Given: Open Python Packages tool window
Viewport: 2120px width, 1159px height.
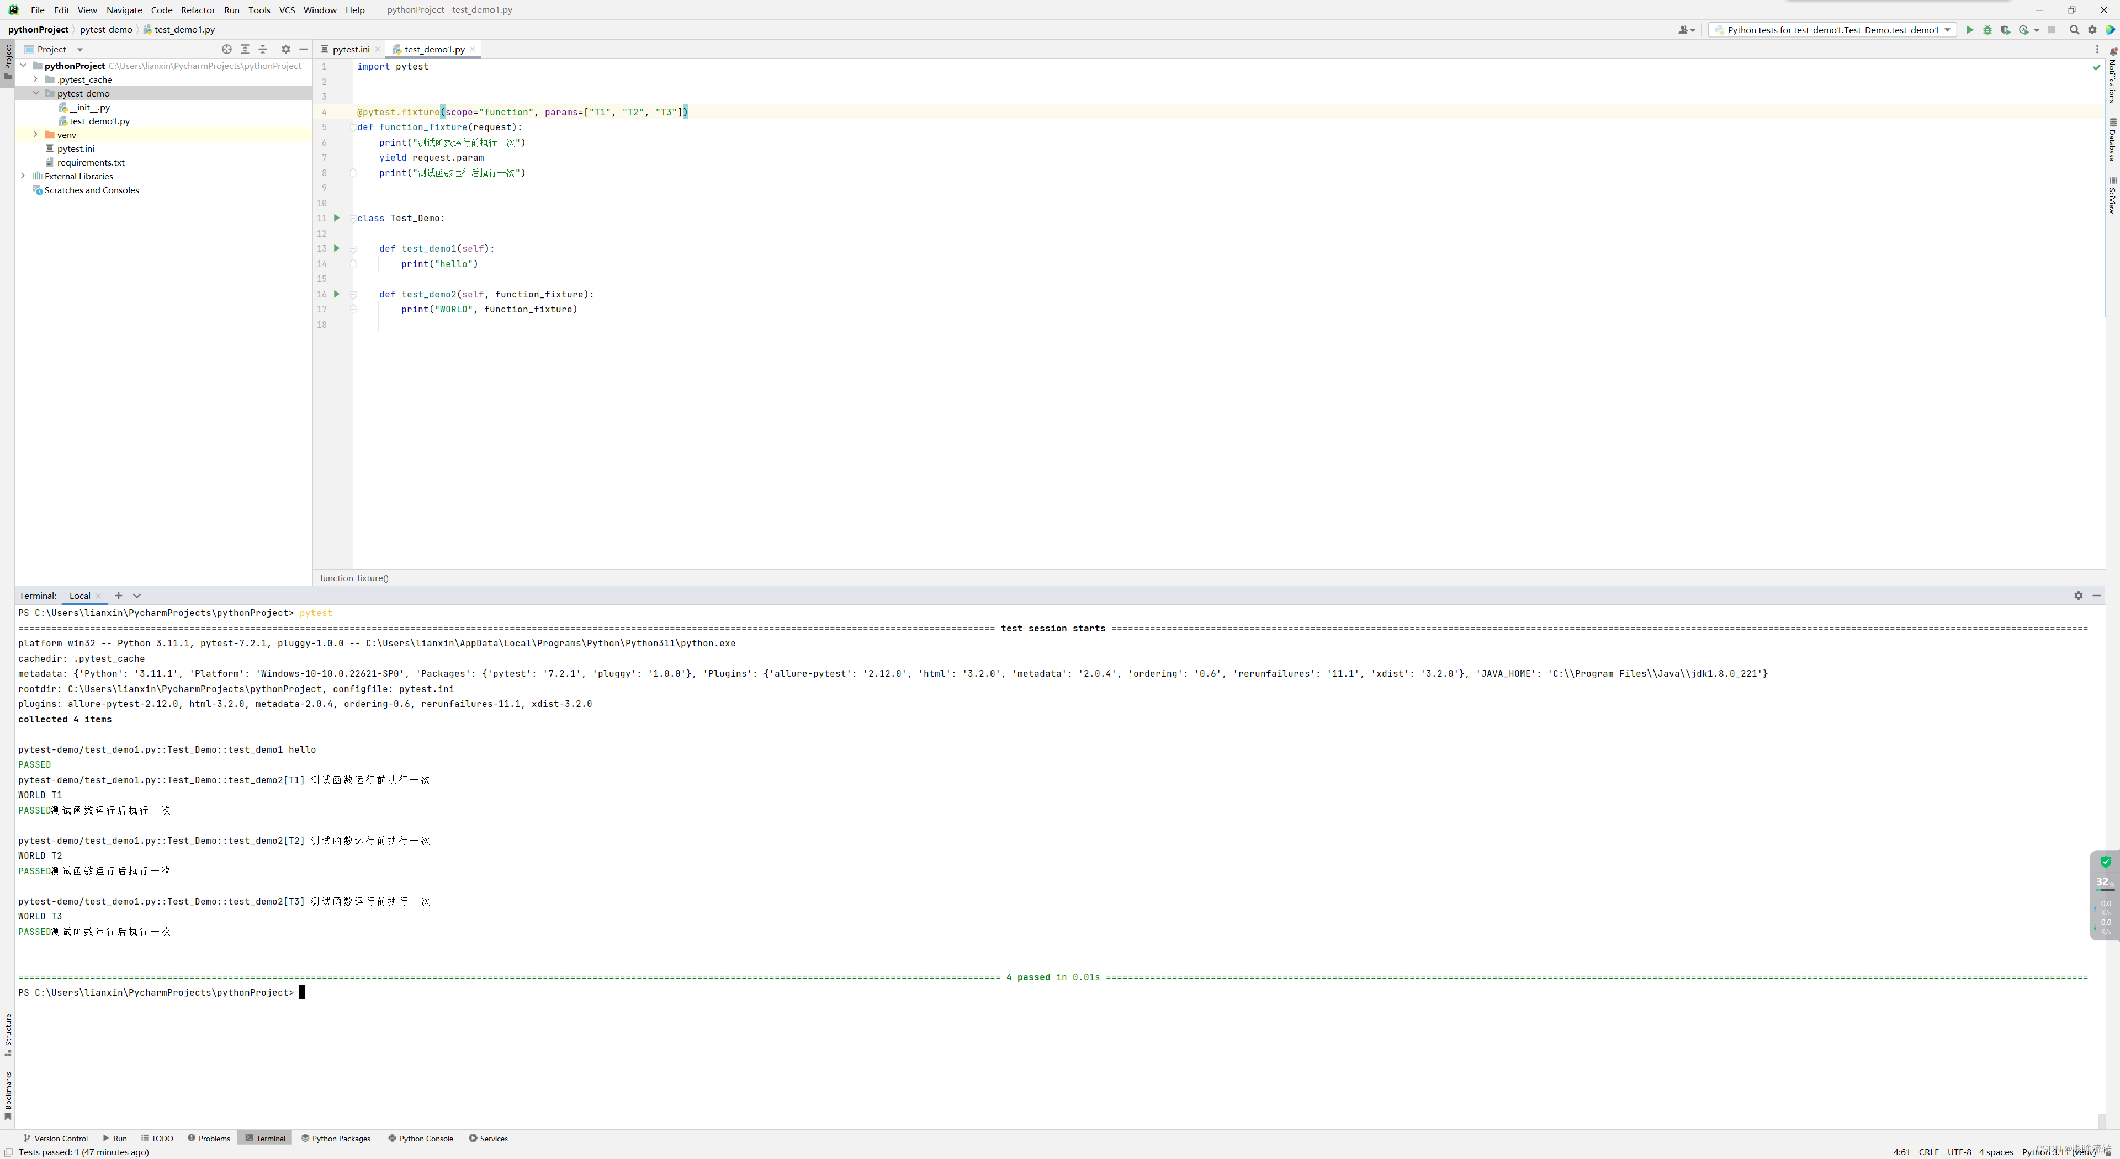Looking at the screenshot, I should (336, 1139).
